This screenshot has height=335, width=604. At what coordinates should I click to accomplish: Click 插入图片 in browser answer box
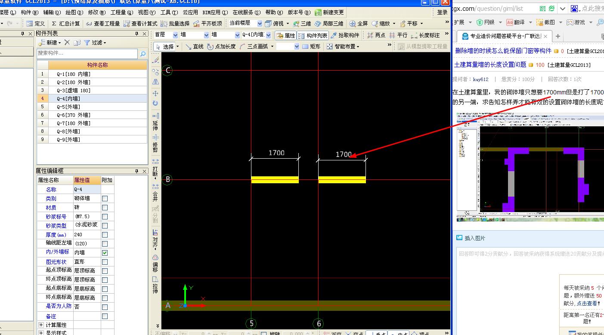pyautogui.click(x=471, y=238)
